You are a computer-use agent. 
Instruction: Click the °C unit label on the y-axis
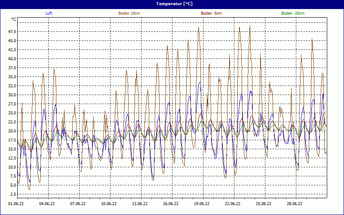pos(14,19)
